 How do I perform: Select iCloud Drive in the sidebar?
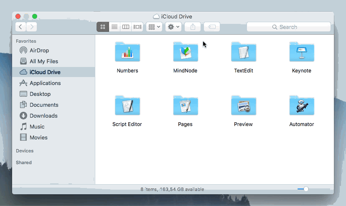[x=53, y=72]
